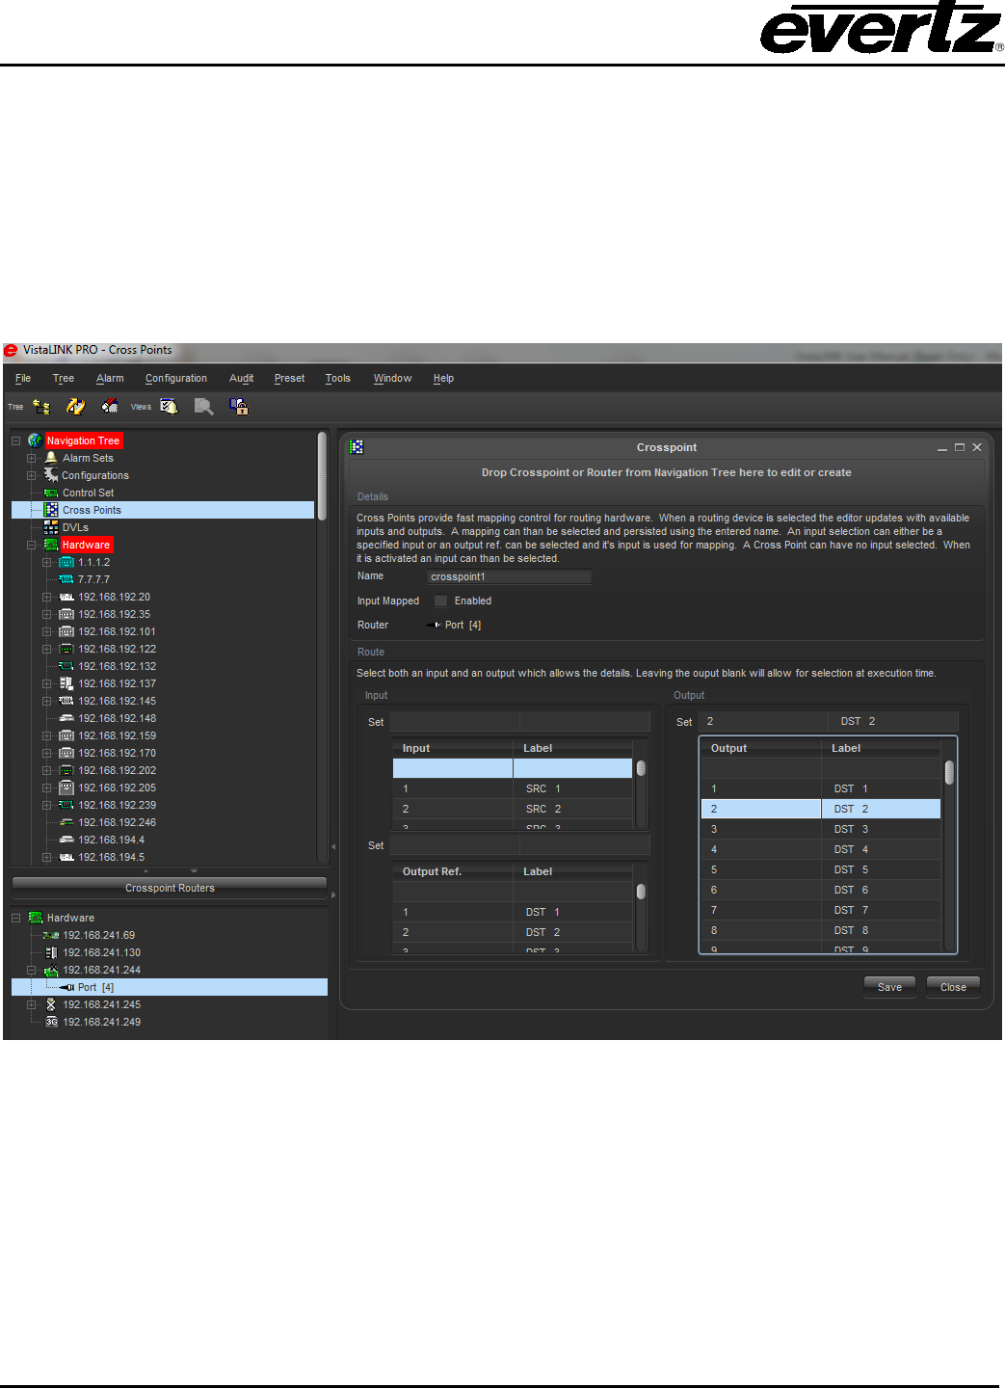
Task: Select input row 1 SRC 1
Action: tap(513, 788)
